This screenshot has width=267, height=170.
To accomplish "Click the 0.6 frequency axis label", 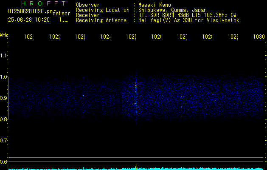I will pos(4,161).
